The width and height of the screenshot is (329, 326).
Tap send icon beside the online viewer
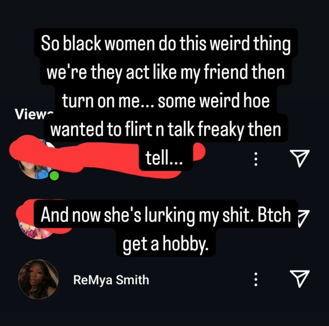(x=300, y=159)
